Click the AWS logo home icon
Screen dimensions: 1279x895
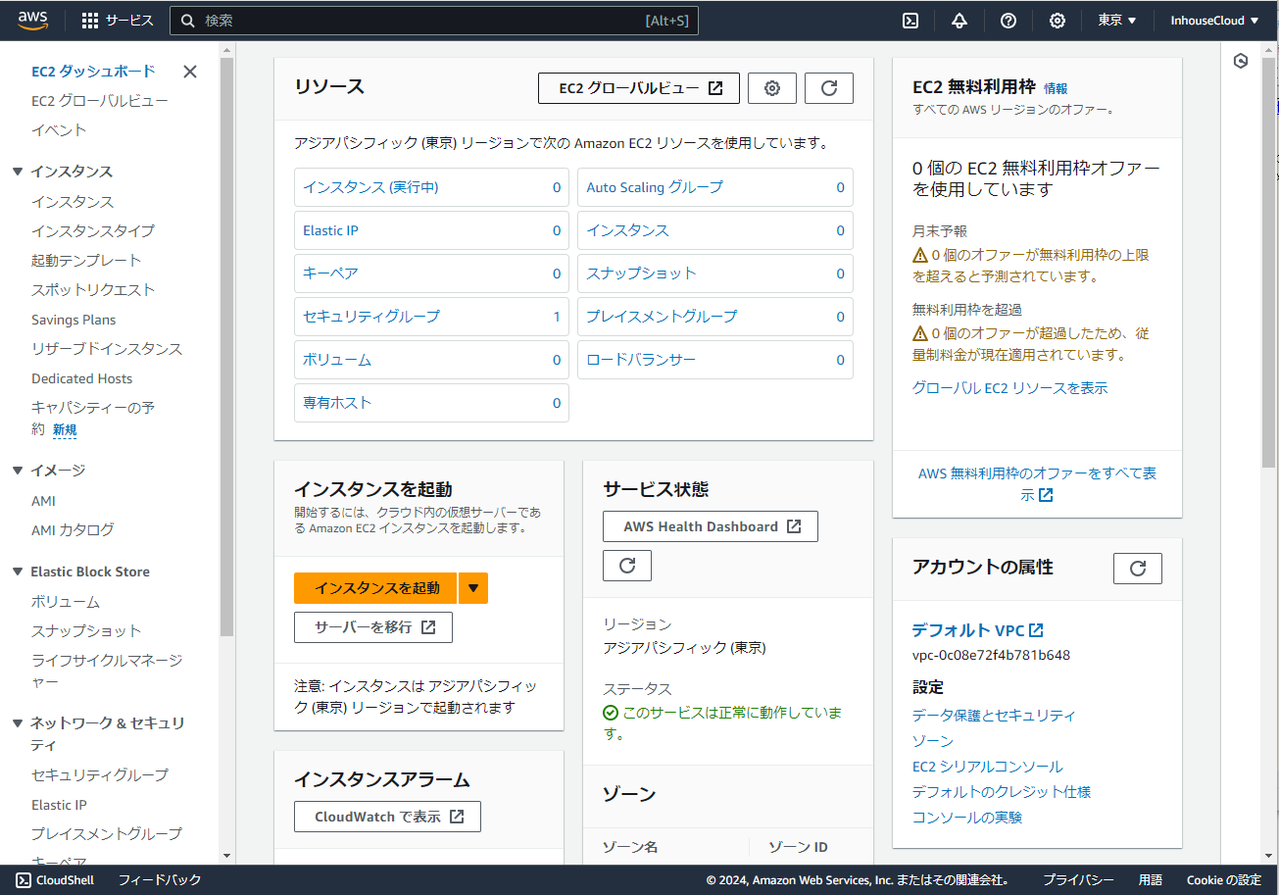[x=32, y=20]
